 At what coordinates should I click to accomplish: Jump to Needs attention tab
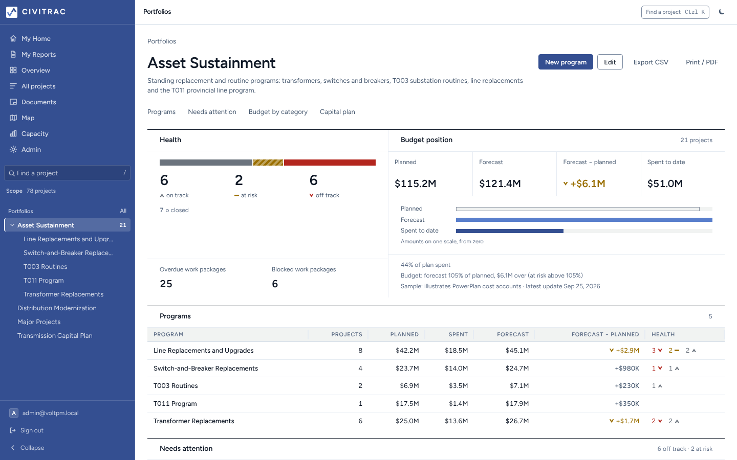(212, 111)
